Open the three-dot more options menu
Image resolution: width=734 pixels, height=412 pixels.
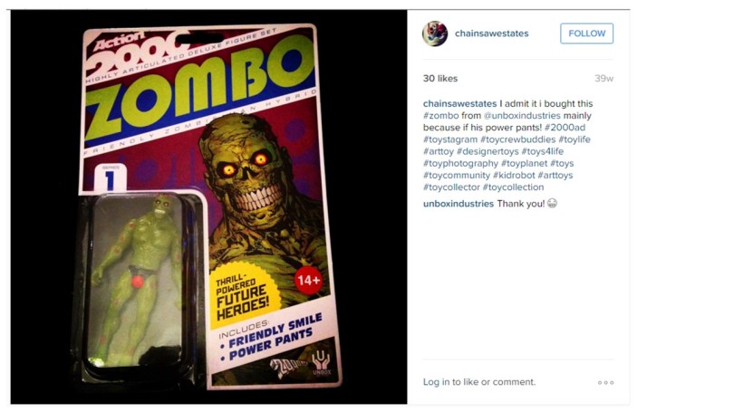605,382
